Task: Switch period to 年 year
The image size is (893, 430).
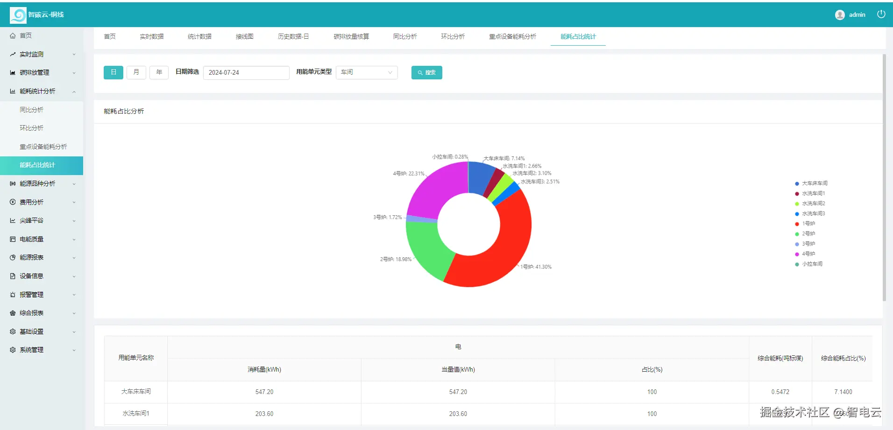Action: click(159, 72)
